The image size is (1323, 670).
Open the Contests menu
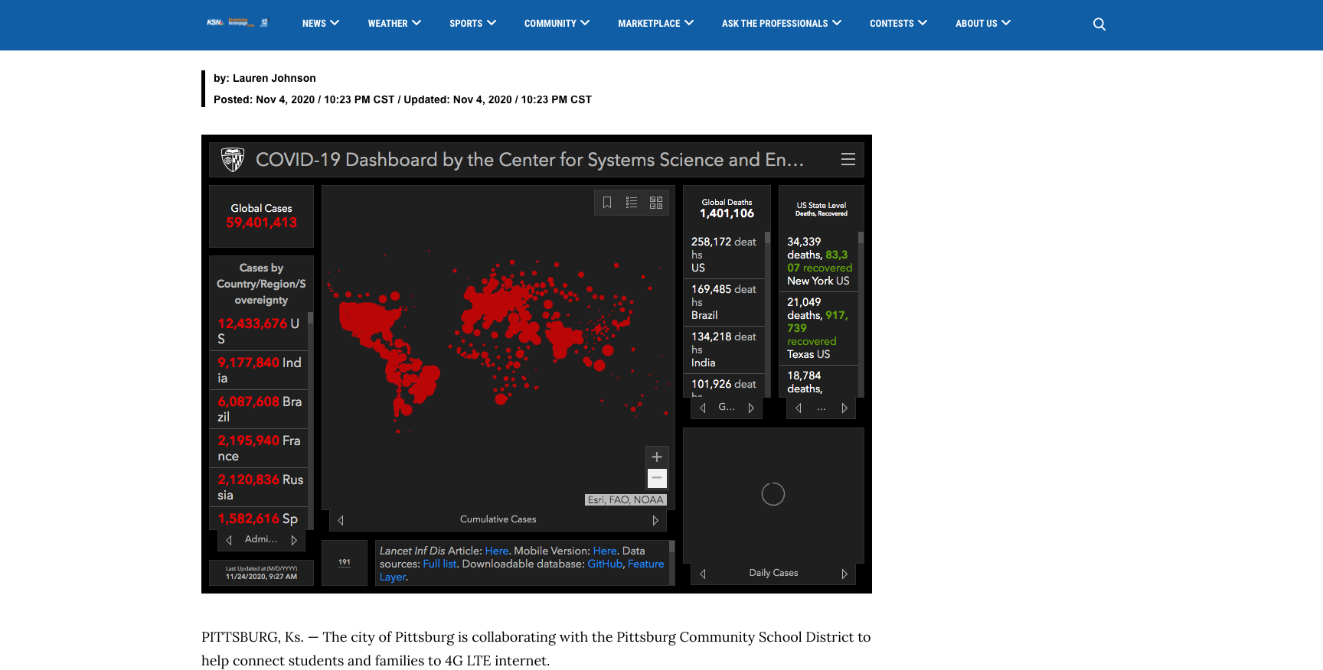click(x=898, y=24)
